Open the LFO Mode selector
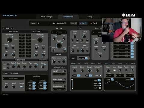The width and height of the screenshot is (144, 108). (130, 76)
